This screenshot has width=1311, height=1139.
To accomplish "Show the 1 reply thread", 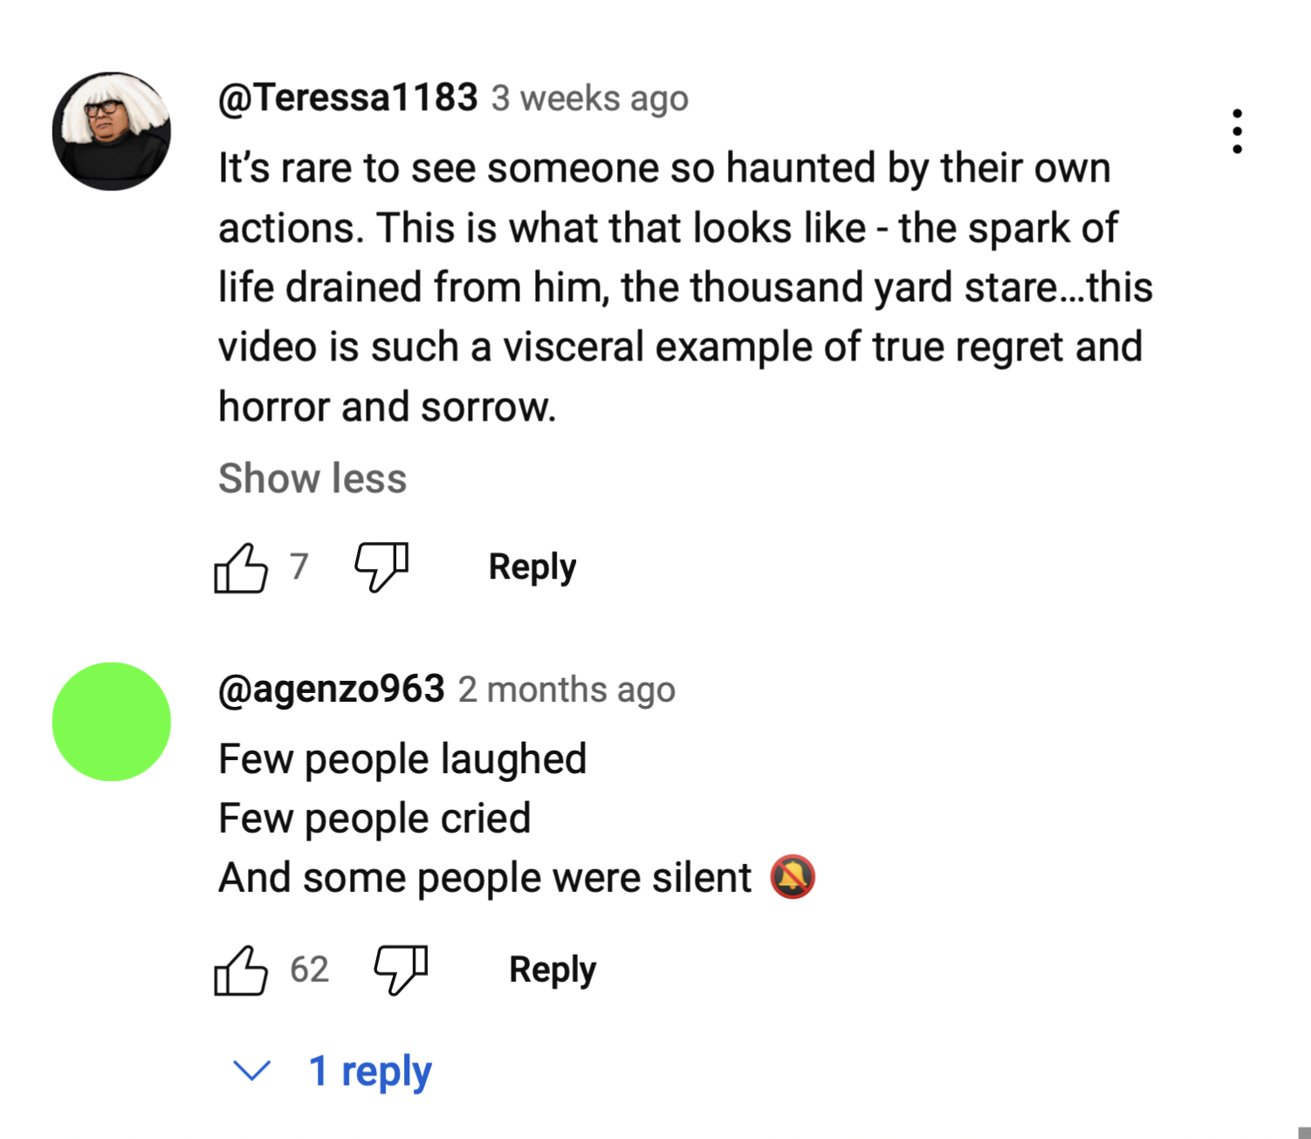I will [370, 1071].
